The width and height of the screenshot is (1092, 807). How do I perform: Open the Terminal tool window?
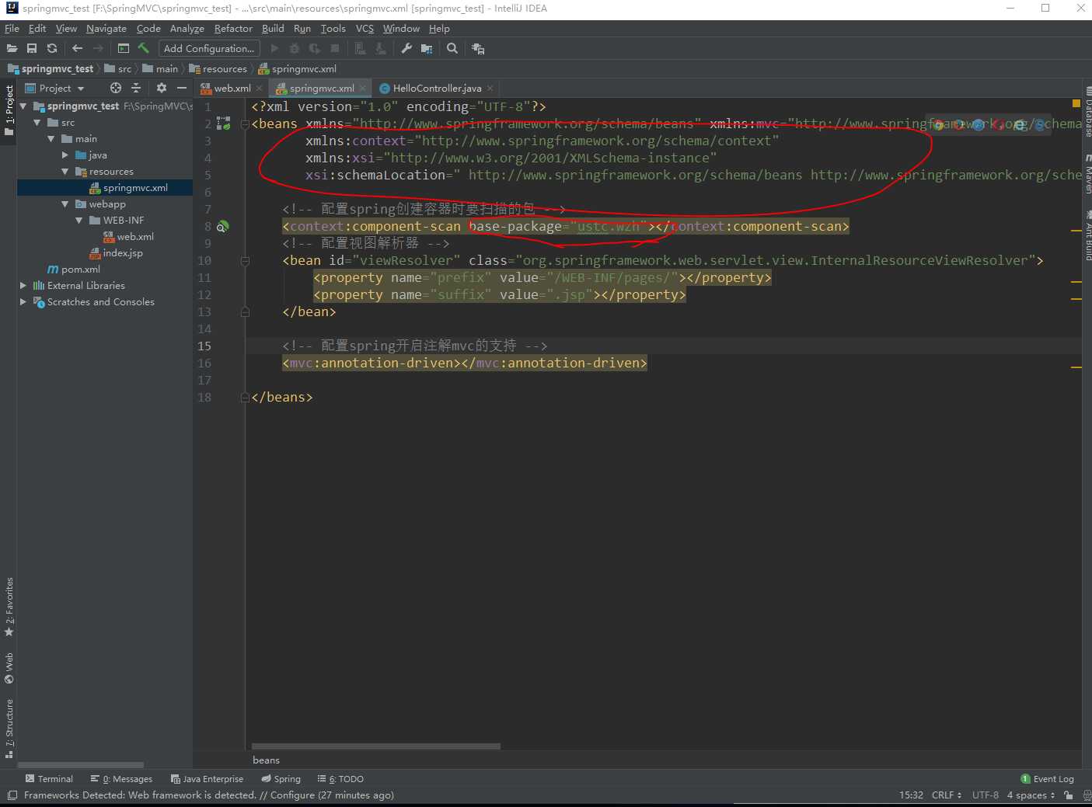[x=49, y=778]
